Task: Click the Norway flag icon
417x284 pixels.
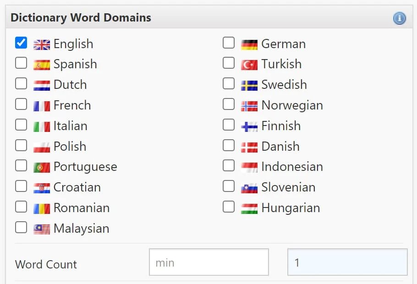Action: (249, 106)
